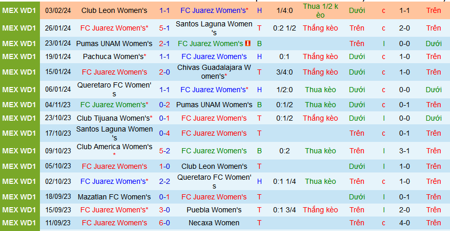Image resolution: width=450 pixels, height=231 pixels.
Task: Open Club Tijuana Women's team link
Action: click(114, 118)
